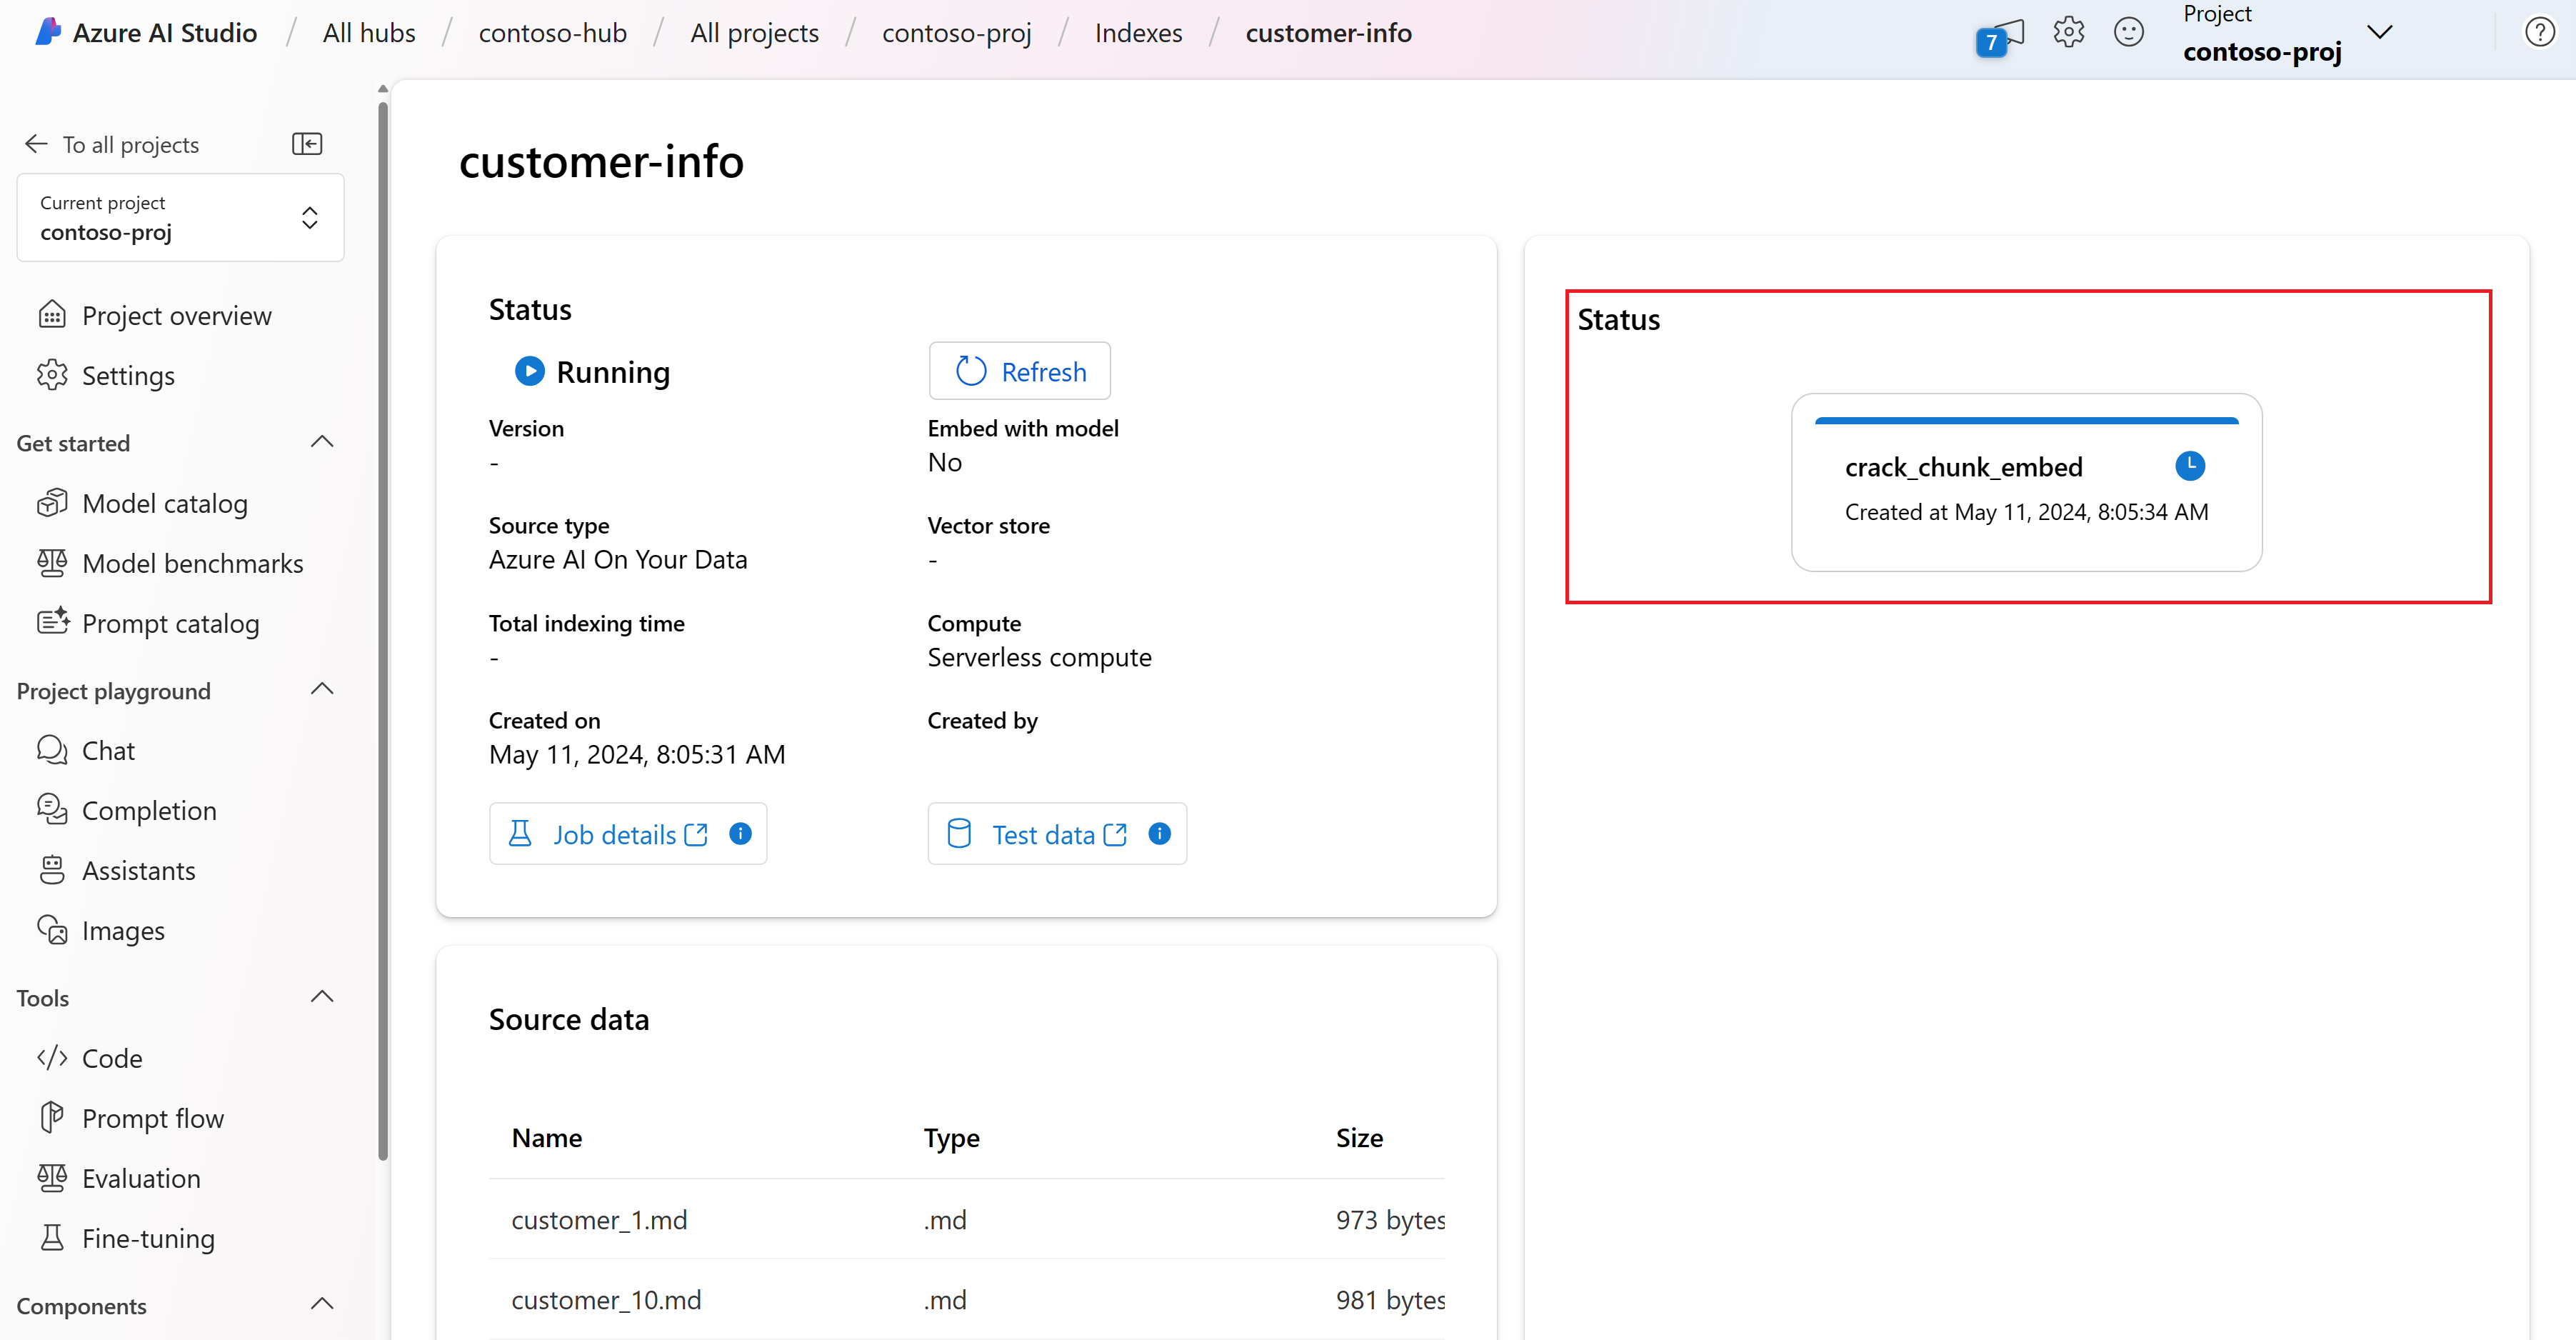
Task: Click the Prompt flow icon
Action: (52, 1118)
